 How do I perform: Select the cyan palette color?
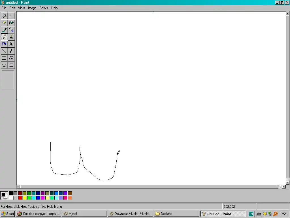(x=34, y=198)
